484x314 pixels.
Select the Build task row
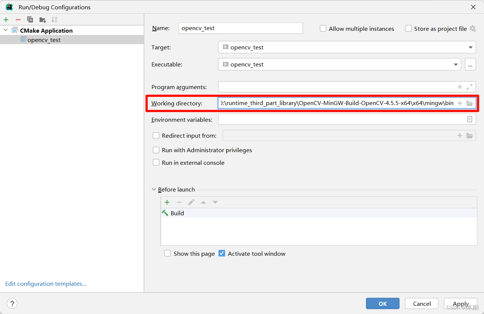point(319,213)
